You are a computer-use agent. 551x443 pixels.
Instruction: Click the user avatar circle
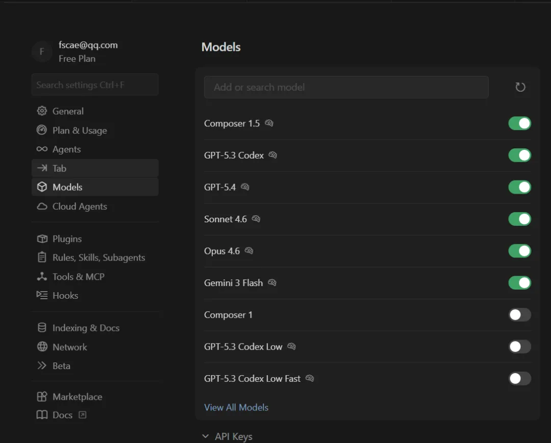pyautogui.click(x=42, y=51)
